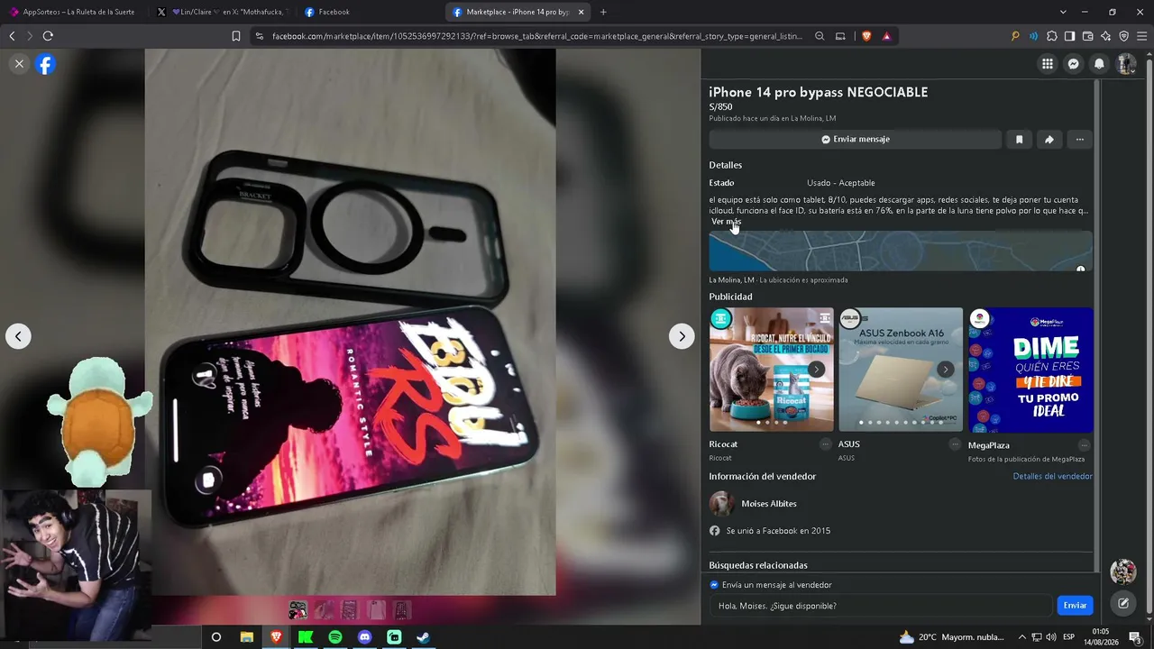The width and height of the screenshot is (1154, 649).
Task: Toggle the browser sidebar panel
Action: click(1069, 36)
